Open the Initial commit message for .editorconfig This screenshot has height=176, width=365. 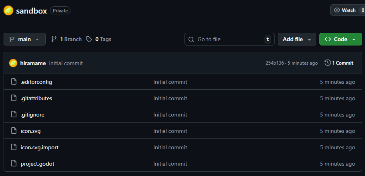[x=170, y=82]
